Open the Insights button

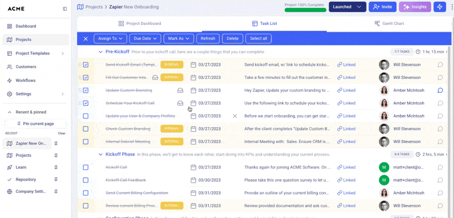tap(415, 7)
